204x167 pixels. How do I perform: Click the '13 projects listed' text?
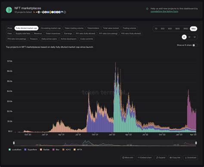point(23,12)
